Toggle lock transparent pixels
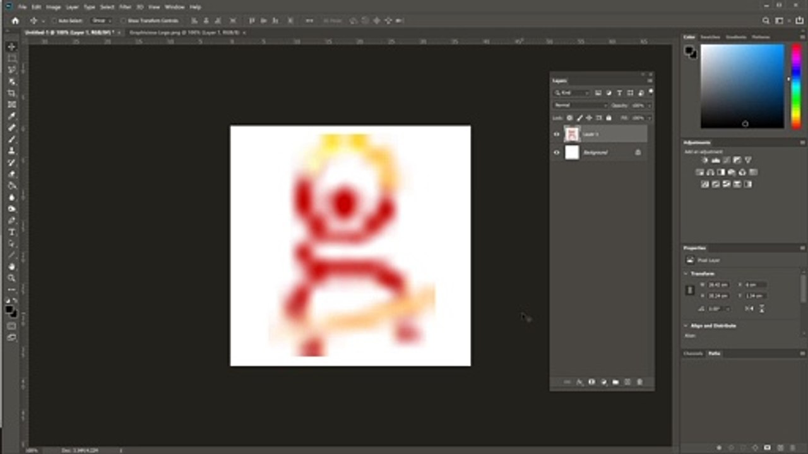The width and height of the screenshot is (808, 454). coord(570,118)
